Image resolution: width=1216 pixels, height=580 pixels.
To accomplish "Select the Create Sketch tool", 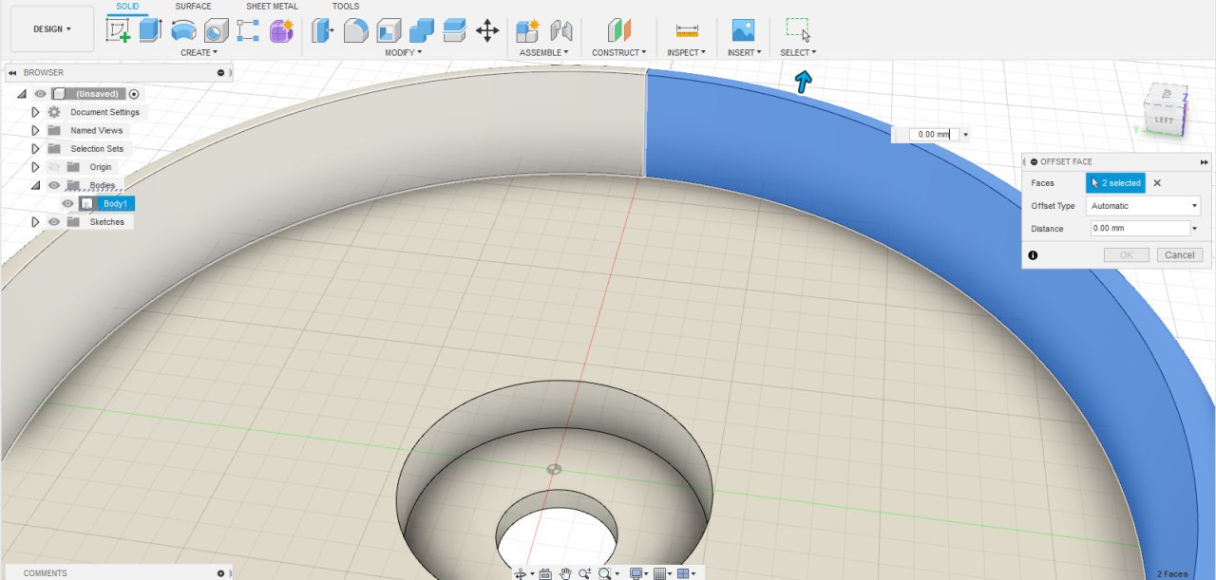I will 119,30.
